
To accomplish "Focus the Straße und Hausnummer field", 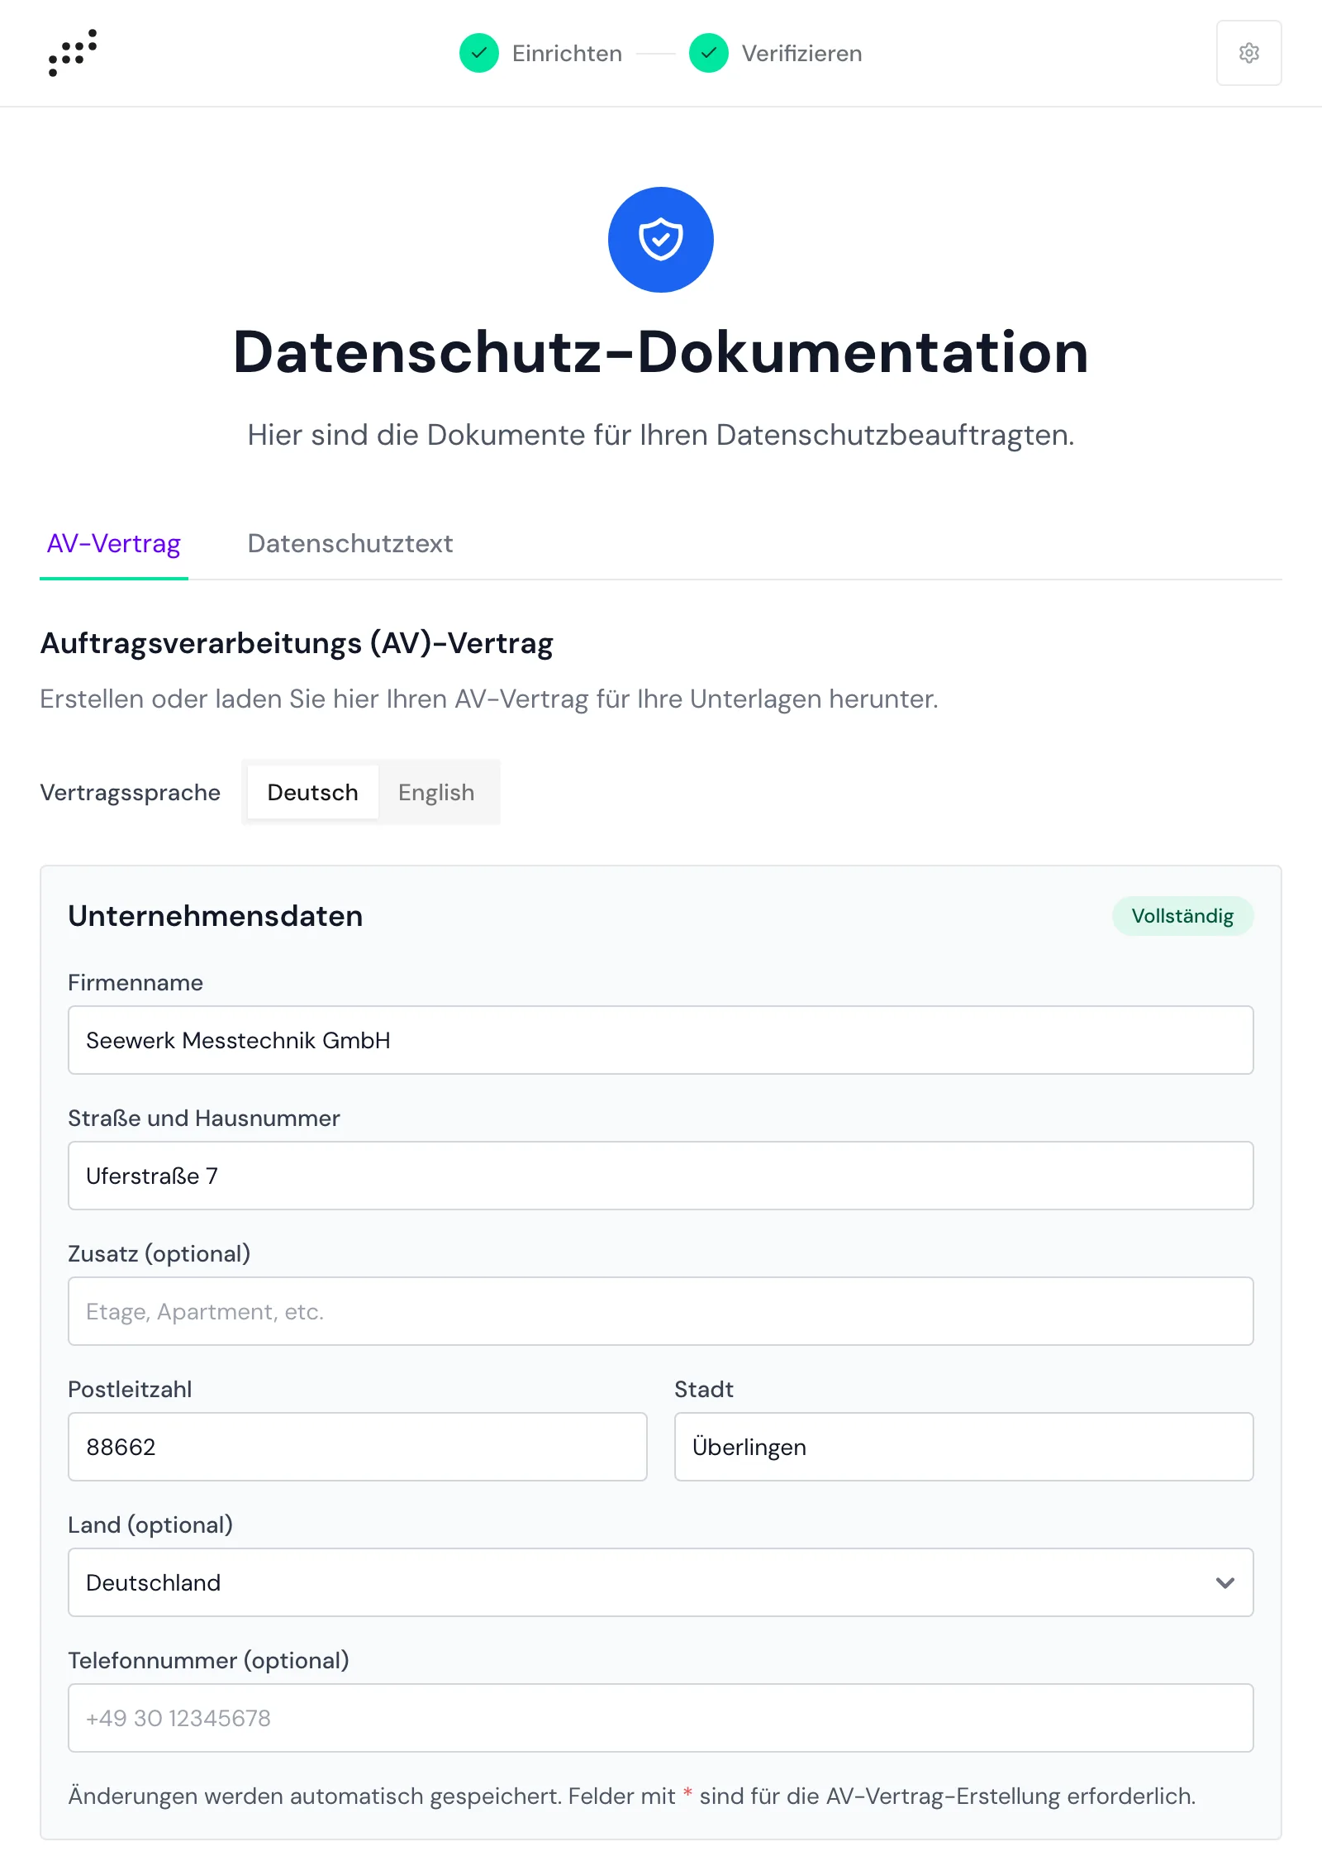I will pyautogui.click(x=661, y=1176).
